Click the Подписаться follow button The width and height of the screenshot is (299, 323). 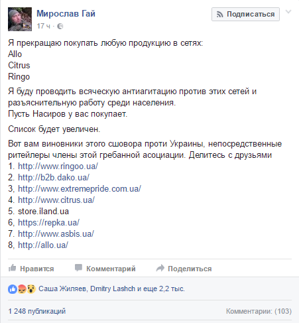click(245, 15)
